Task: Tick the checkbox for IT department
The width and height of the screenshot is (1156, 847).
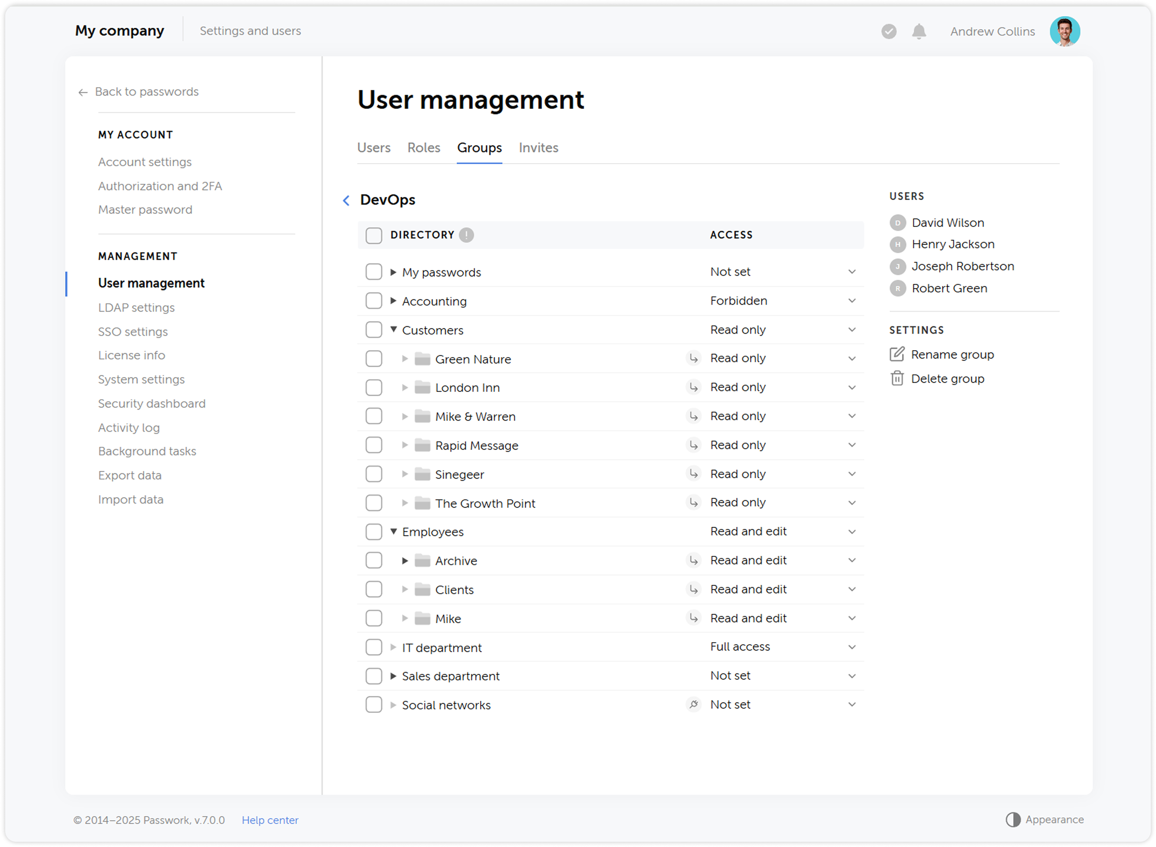Action: pos(374,647)
